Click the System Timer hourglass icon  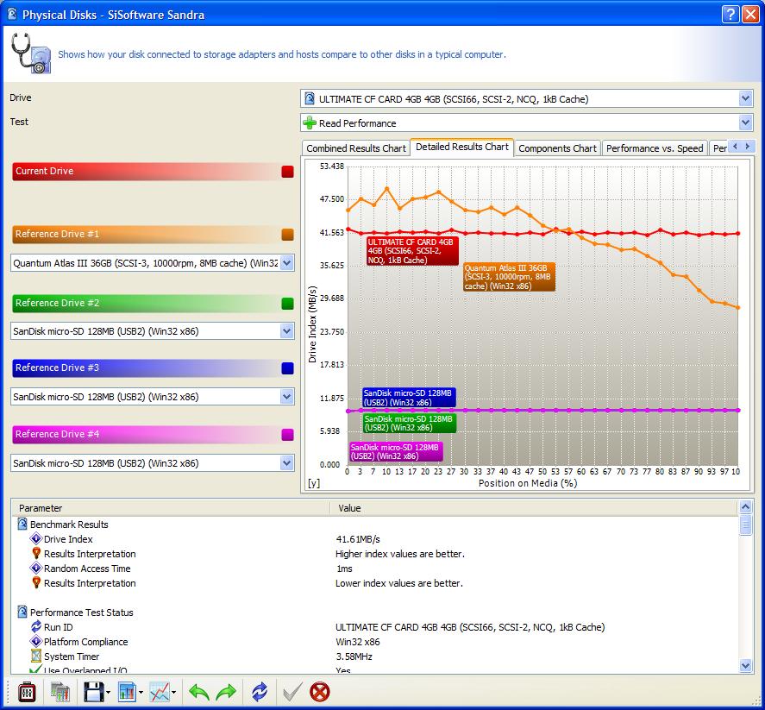coord(36,656)
